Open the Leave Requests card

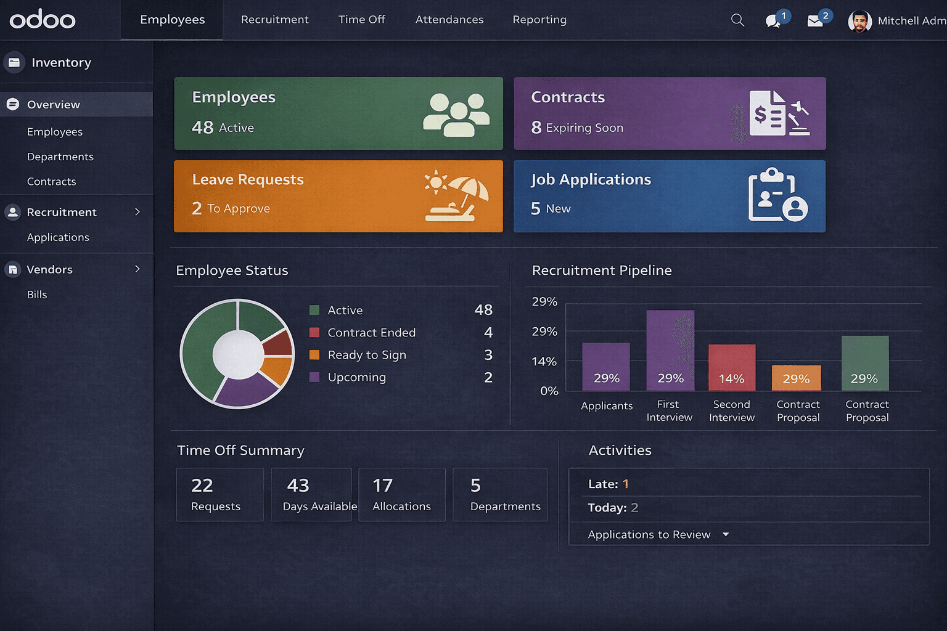click(338, 196)
